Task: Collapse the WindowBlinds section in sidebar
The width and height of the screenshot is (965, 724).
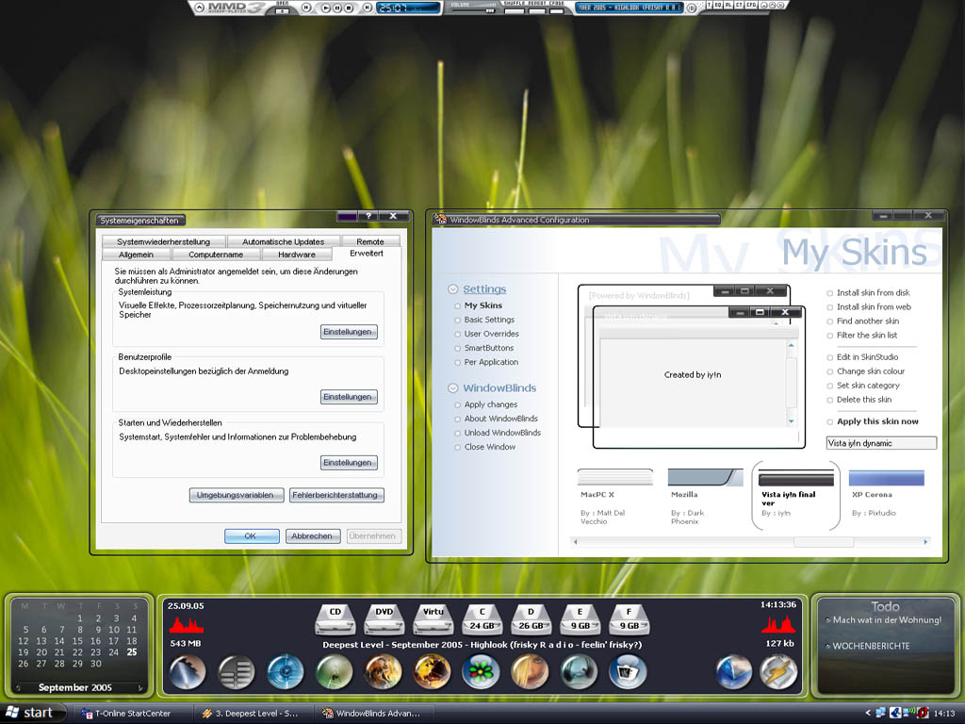Action: [453, 388]
